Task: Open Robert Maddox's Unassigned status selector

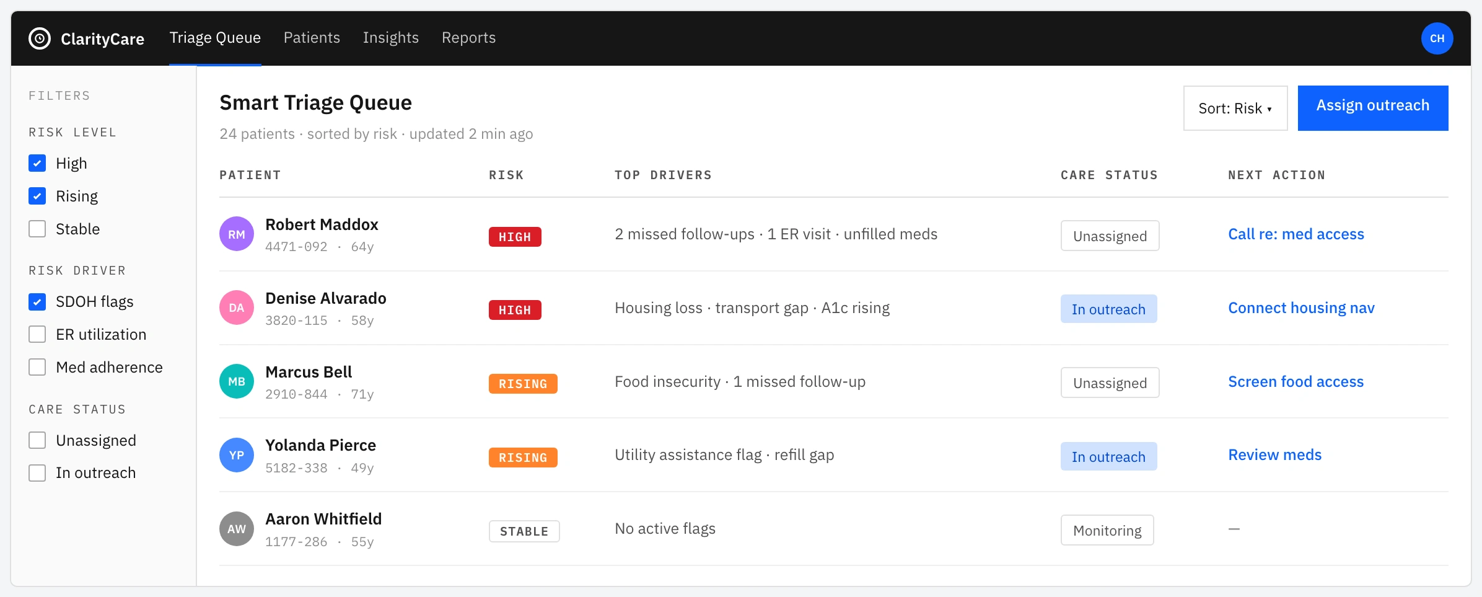Action: (x=1110, y=236)
